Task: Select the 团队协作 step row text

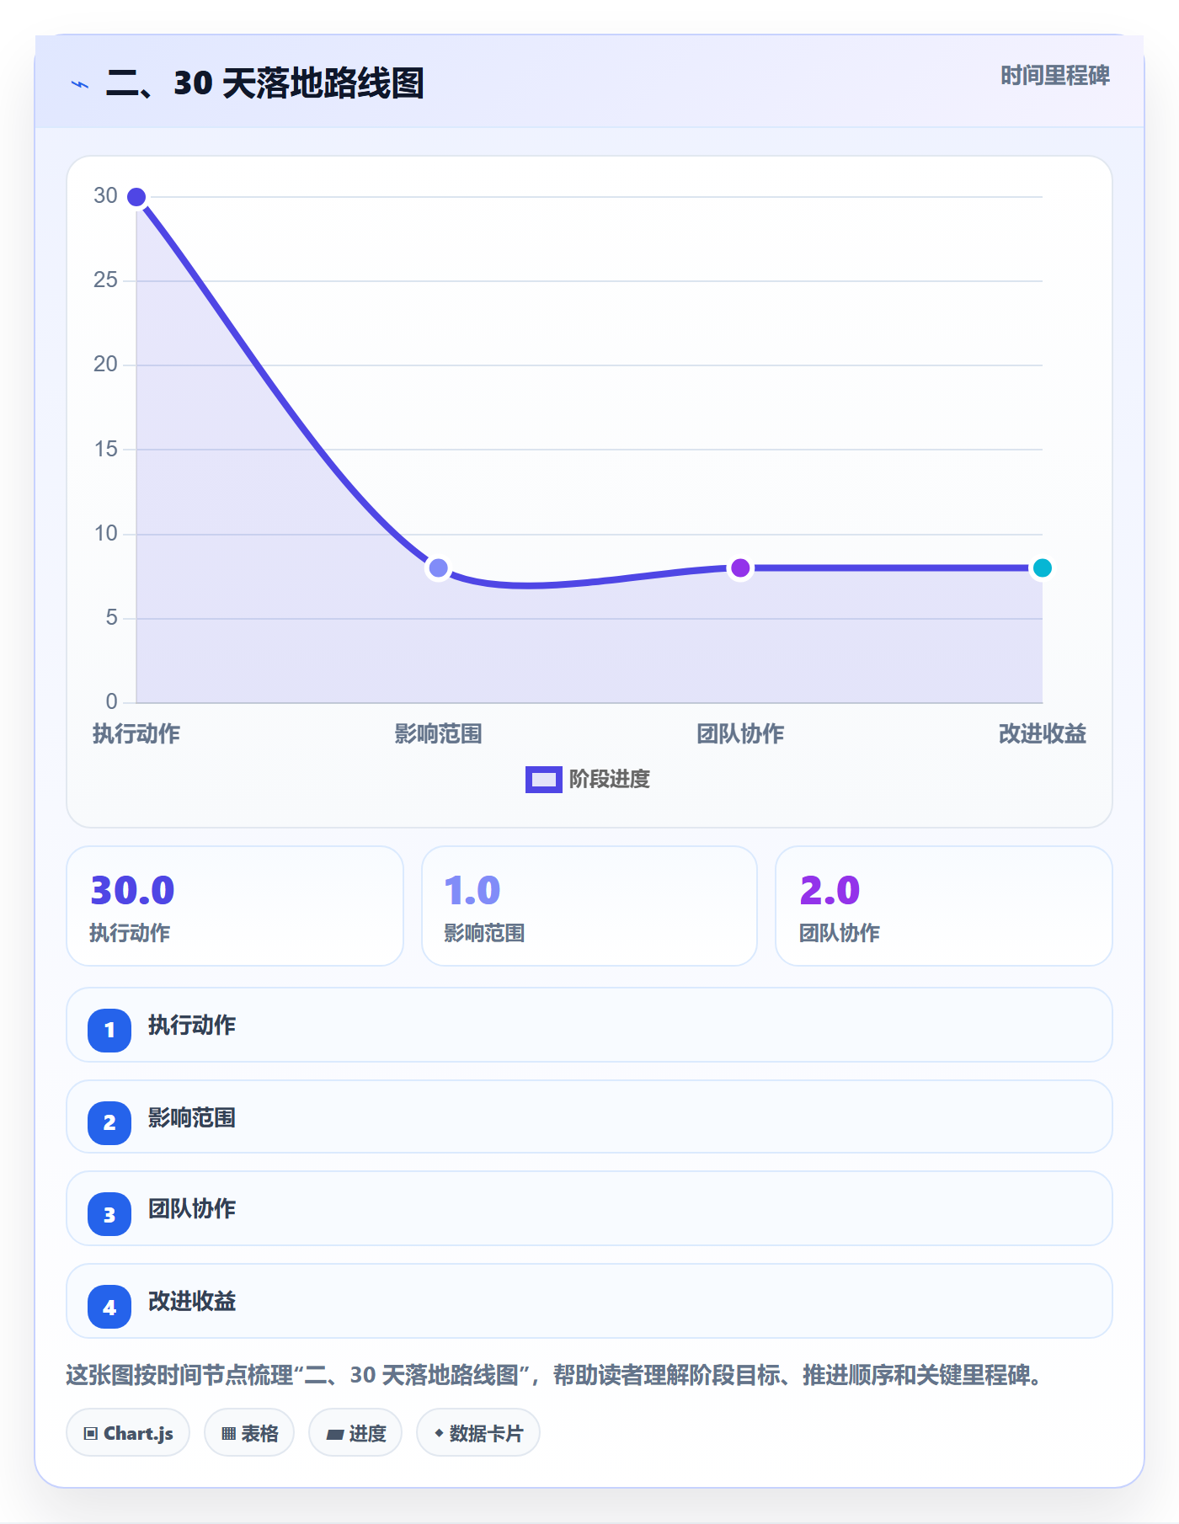Action: [x=192, y=1209]
